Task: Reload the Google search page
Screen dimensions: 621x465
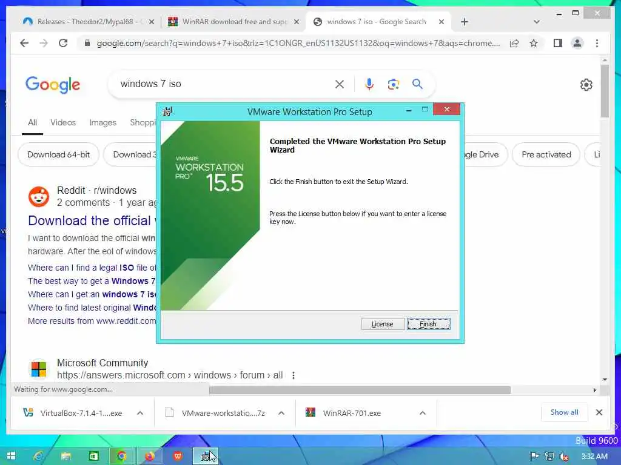Action: point(63,43)
